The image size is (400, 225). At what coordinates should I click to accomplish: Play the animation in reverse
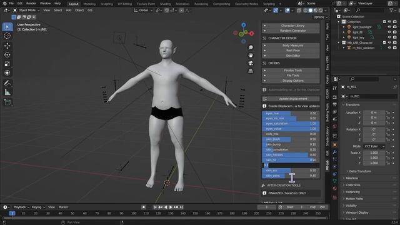[x=166, y=207]
